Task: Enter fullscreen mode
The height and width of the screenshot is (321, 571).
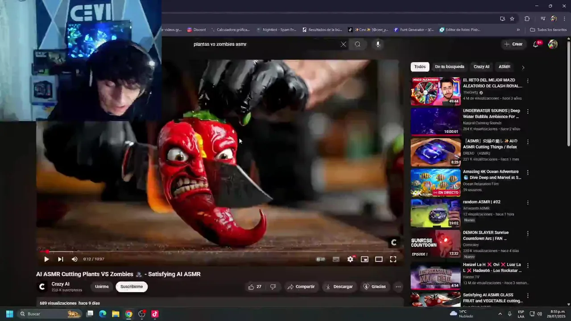Action: tap(393, 259)
